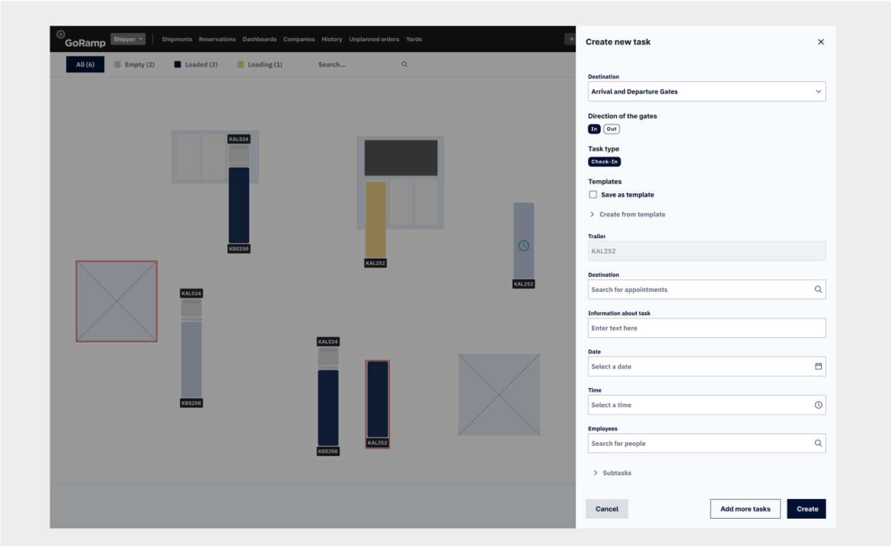This screenshot has width=891, height=546.
Task: Click magnifier icon in Employees search field
Action: (x=818, y=443)
